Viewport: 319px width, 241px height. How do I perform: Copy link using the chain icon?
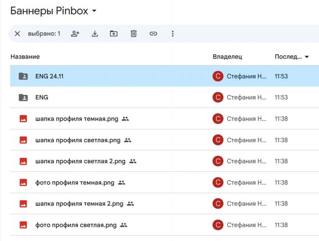click(153, 34)
